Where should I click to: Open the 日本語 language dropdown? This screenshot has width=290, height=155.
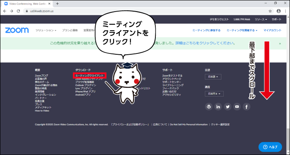[213, 77]
